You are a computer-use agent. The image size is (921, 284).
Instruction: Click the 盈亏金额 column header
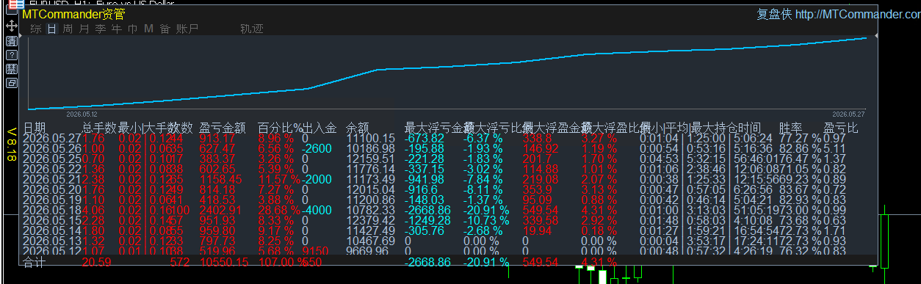(x=223, y=128)
